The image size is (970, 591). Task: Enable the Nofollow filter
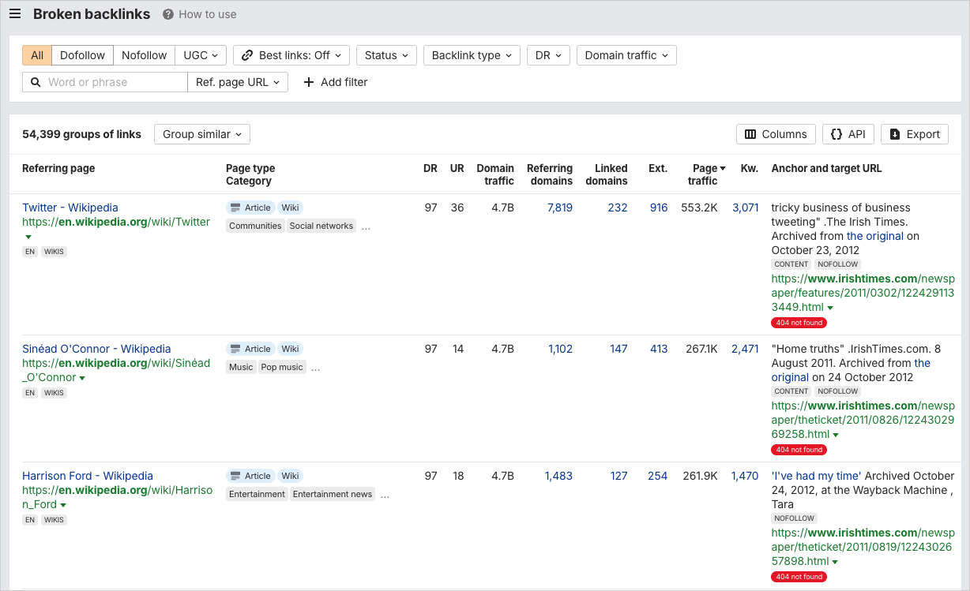tap(144, 55)
